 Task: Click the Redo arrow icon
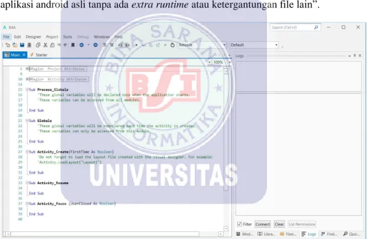click(x=65, y=45)
